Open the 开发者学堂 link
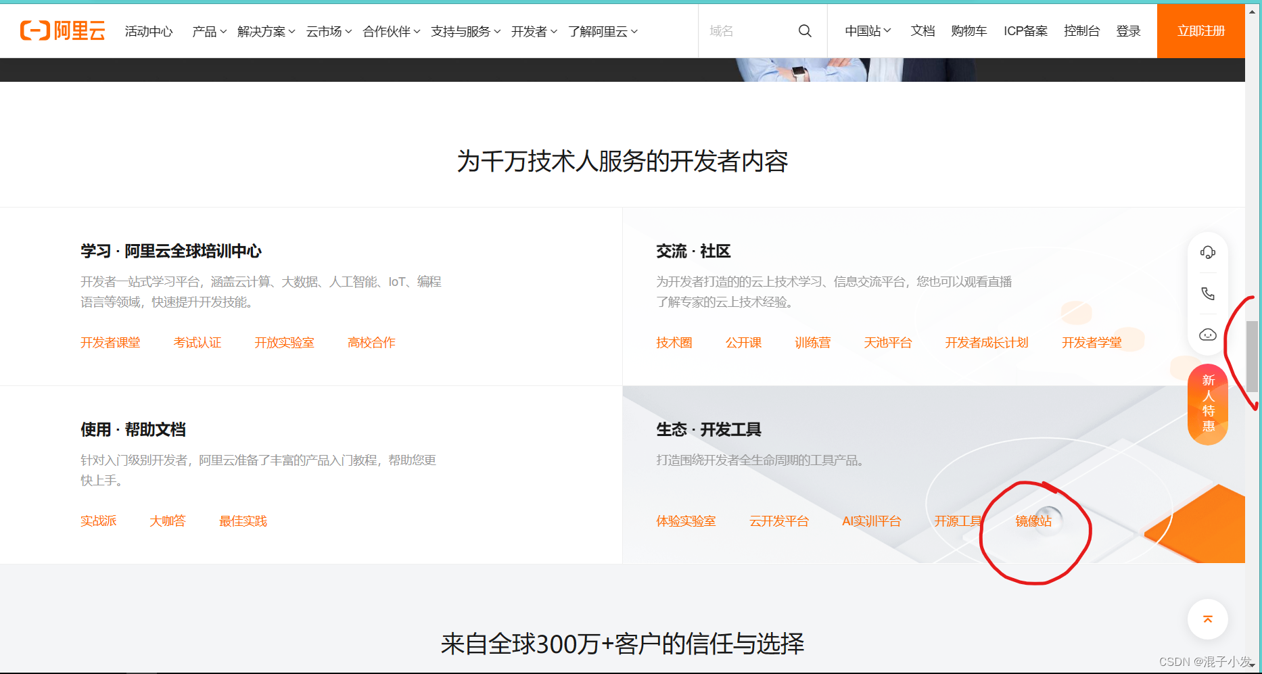Image resolution: width=1262 pixels, height=674 pixels. click(x=1092, y=343)
